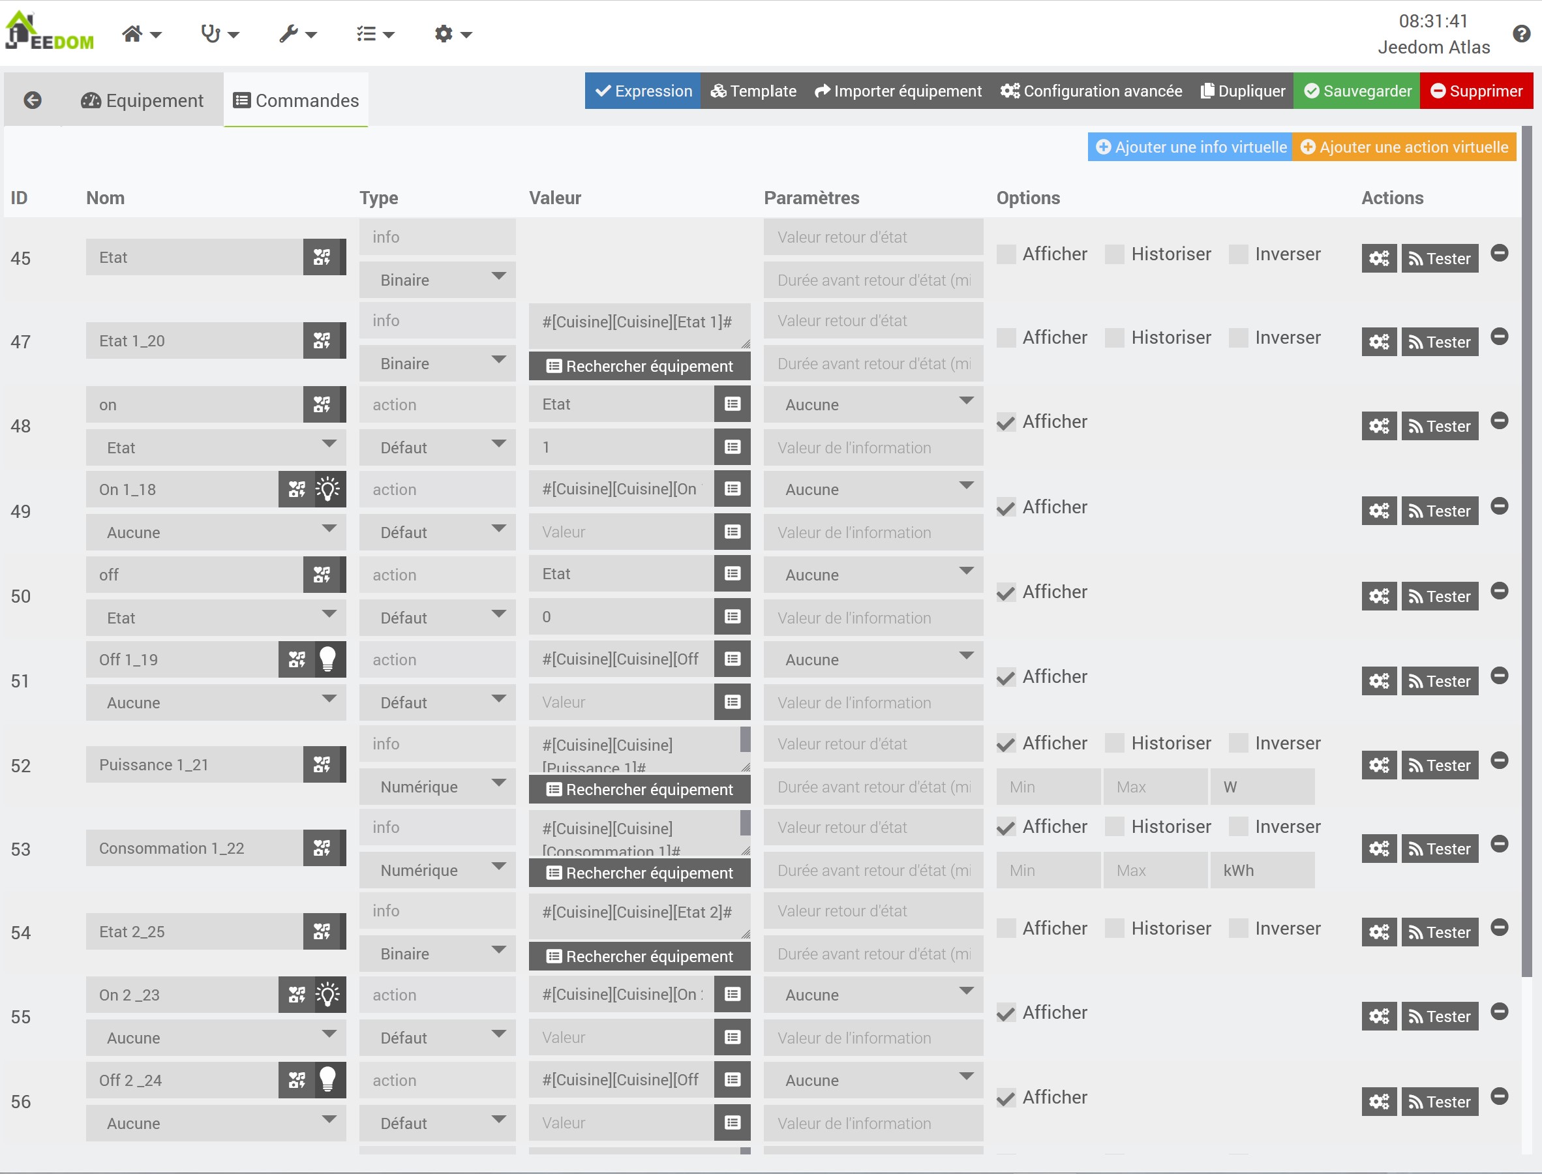Switch to the Equipement tab
This screenshot has height=1174, width=1542.
[x=143, y=100]
